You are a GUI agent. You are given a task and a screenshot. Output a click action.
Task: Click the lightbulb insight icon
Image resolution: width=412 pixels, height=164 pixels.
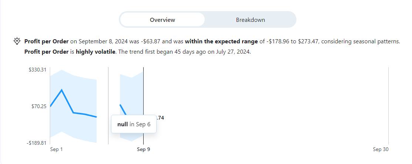click(x=17, y=41)
